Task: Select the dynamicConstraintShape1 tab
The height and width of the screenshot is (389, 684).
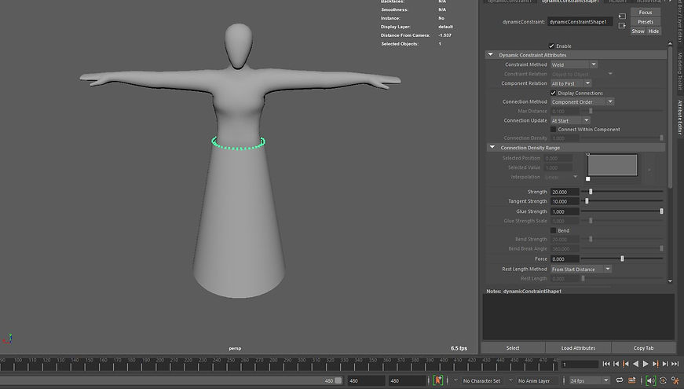Action: pos(569,2)
